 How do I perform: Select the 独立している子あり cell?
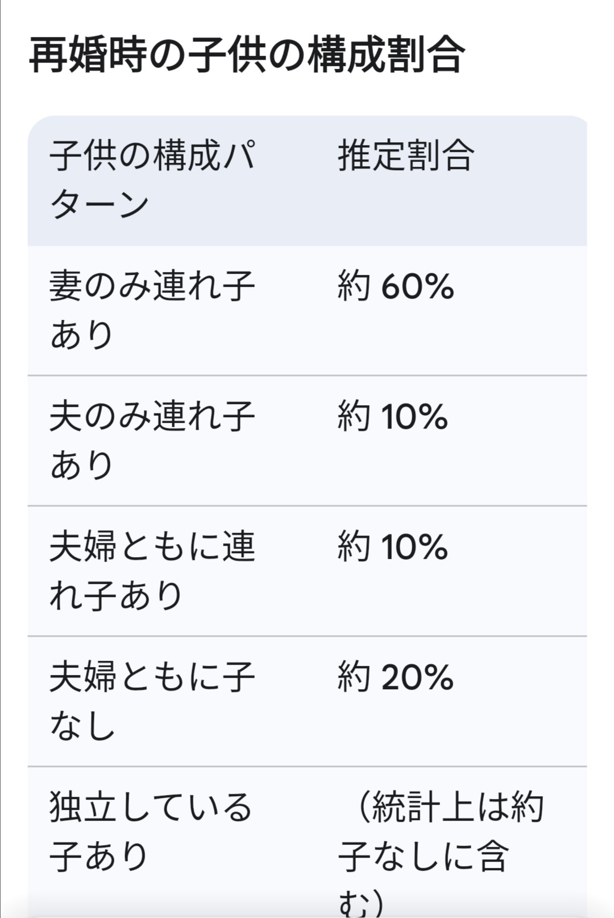point(151,831)
